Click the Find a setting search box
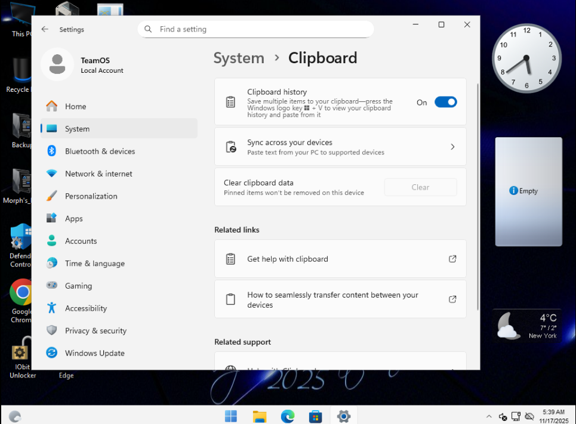The height and width of the screenshot is (424, 576). pos(257,29)
